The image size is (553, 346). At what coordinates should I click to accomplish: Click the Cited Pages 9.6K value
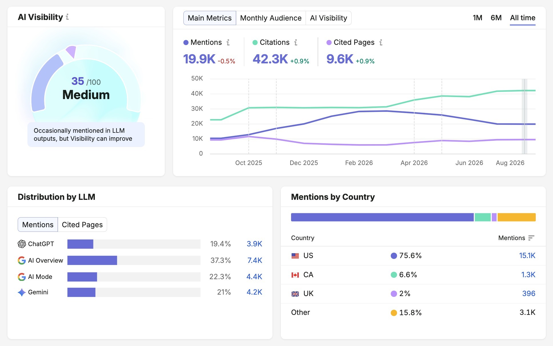340,59
